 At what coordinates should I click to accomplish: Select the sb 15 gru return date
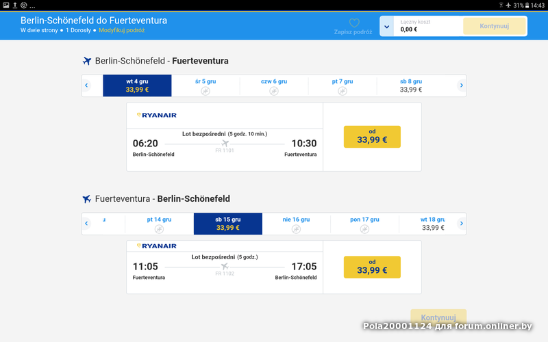click(x=228, y=224)
